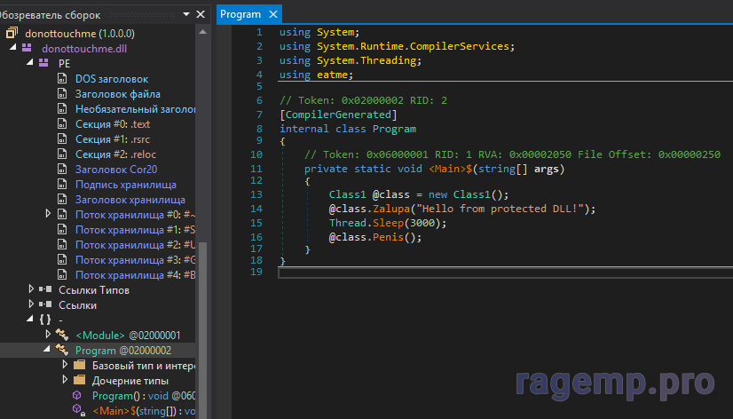The width and height of the screenshot is (733, 419).
Task: Click the Поток хранилища #3 icon
Action: 62,259
